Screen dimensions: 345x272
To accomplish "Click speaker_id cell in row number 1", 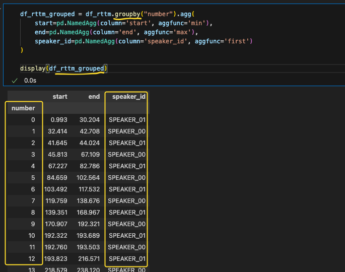I will coord(127,131).
